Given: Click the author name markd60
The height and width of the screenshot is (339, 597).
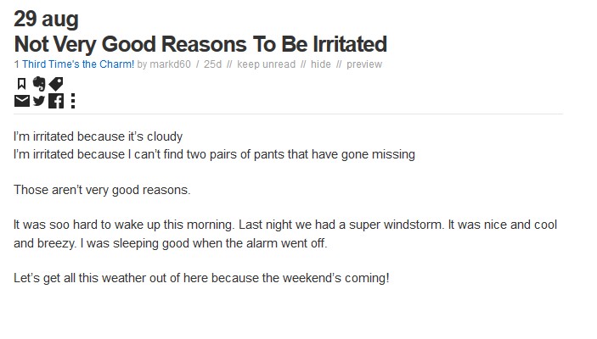Looking at the screenshot, I should pos(170,64).
